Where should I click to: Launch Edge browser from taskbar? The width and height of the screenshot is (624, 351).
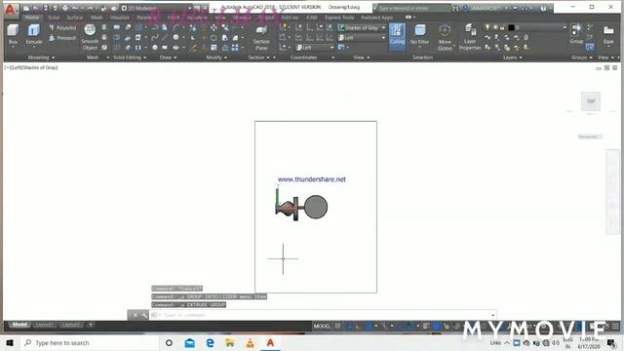tap(211, 342)
